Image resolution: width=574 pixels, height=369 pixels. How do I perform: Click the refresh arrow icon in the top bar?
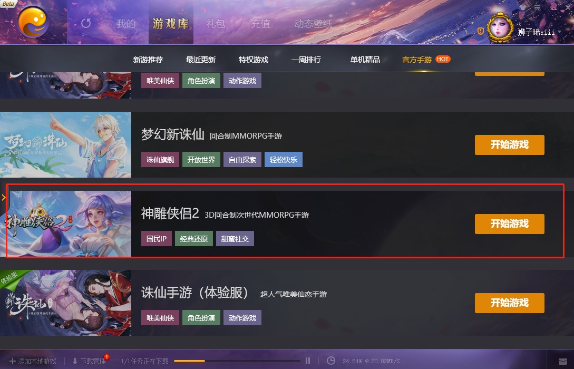86,23
